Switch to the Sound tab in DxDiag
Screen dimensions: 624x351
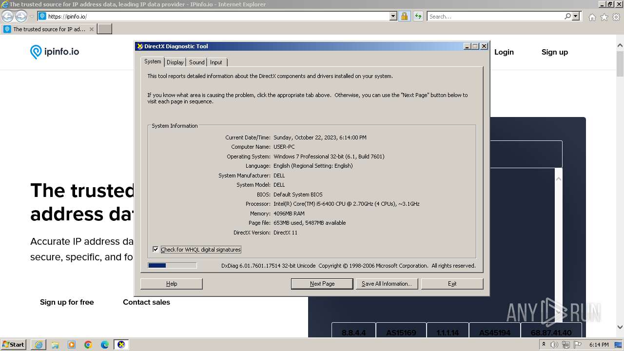[x=197, y=62]
